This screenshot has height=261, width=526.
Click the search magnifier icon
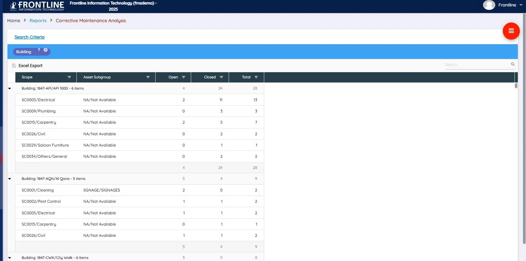(x=513, y=64)
